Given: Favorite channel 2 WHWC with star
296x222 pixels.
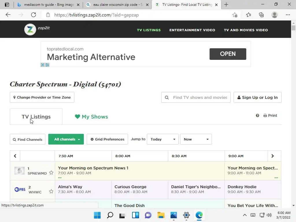Looking at the screenshot, I should [51, 191].
